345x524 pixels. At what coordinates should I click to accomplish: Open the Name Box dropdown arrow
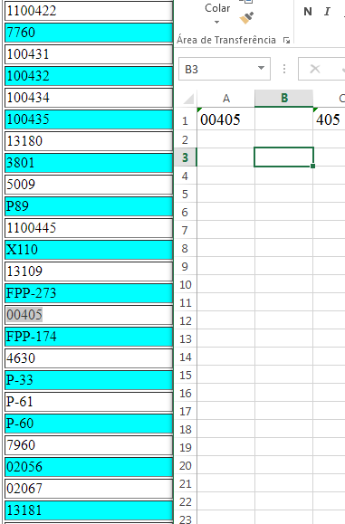click(261, 68)
